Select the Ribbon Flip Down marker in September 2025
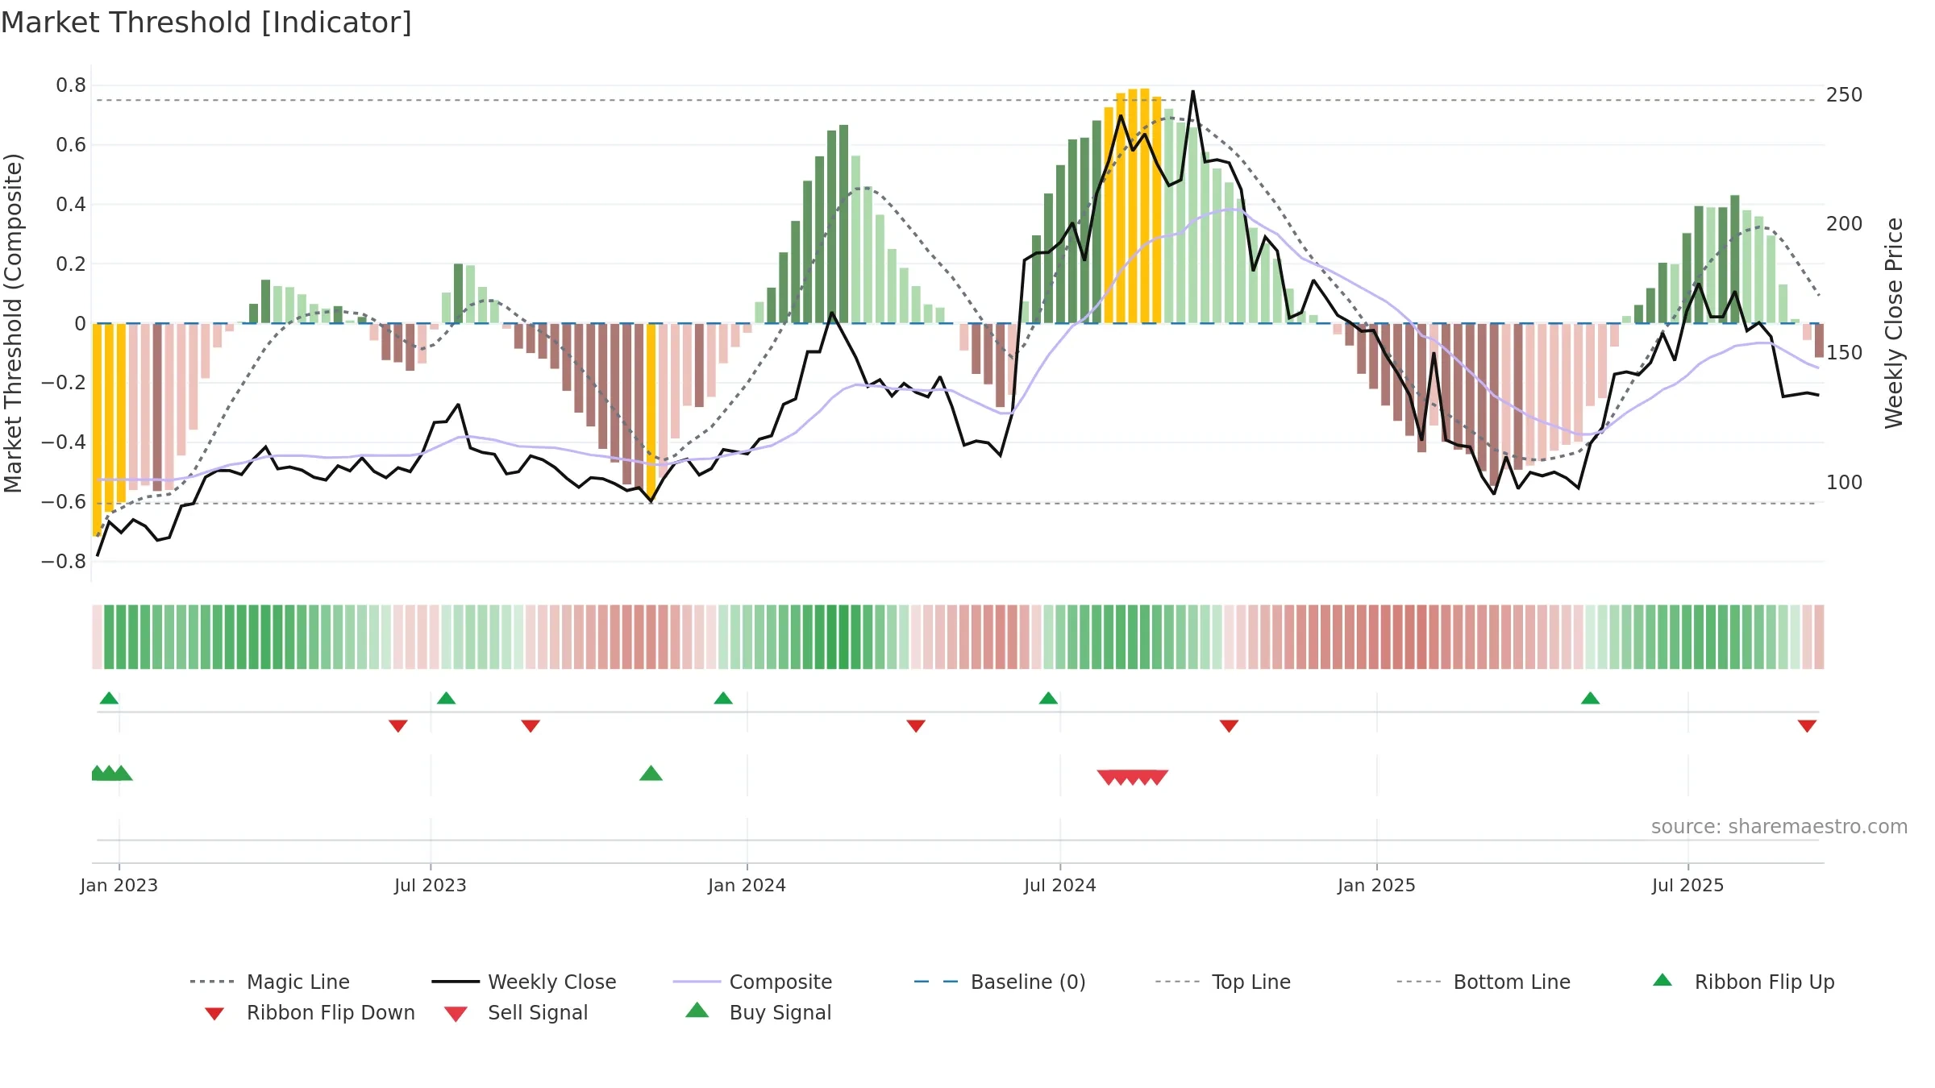Screen dimensions: 1935x1088 coord(1807,726)
